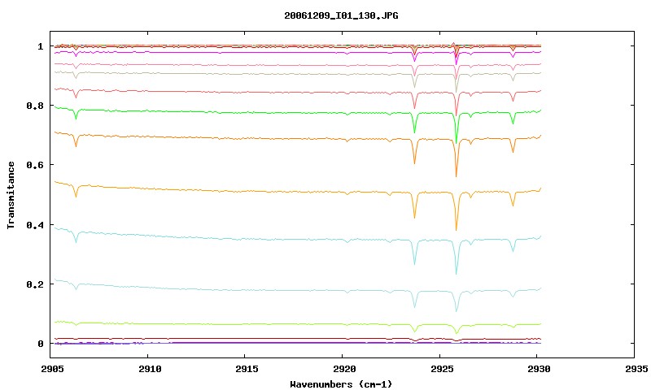651x390 pixels.
Task: Click the y-axis tick label 1
Action: tap(40, 46)
